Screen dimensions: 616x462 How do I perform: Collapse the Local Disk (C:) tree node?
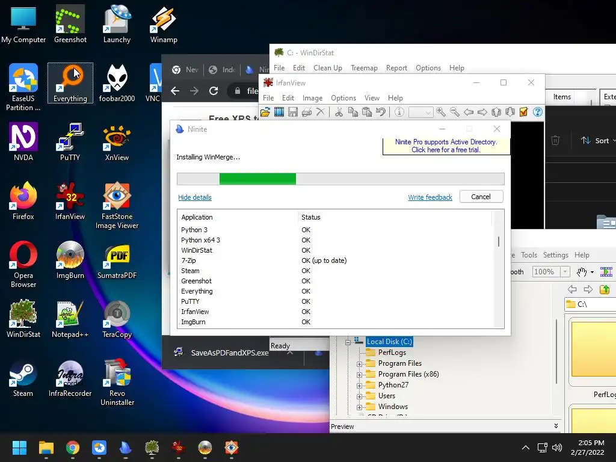pyautogui.click(x=348, y=342)
